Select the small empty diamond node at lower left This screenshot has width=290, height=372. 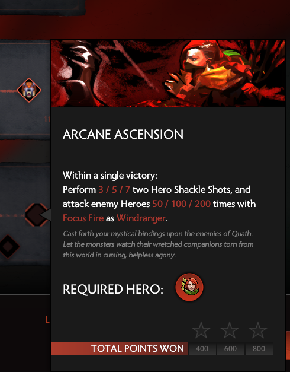pyautogui.click(x=8, y=246)
